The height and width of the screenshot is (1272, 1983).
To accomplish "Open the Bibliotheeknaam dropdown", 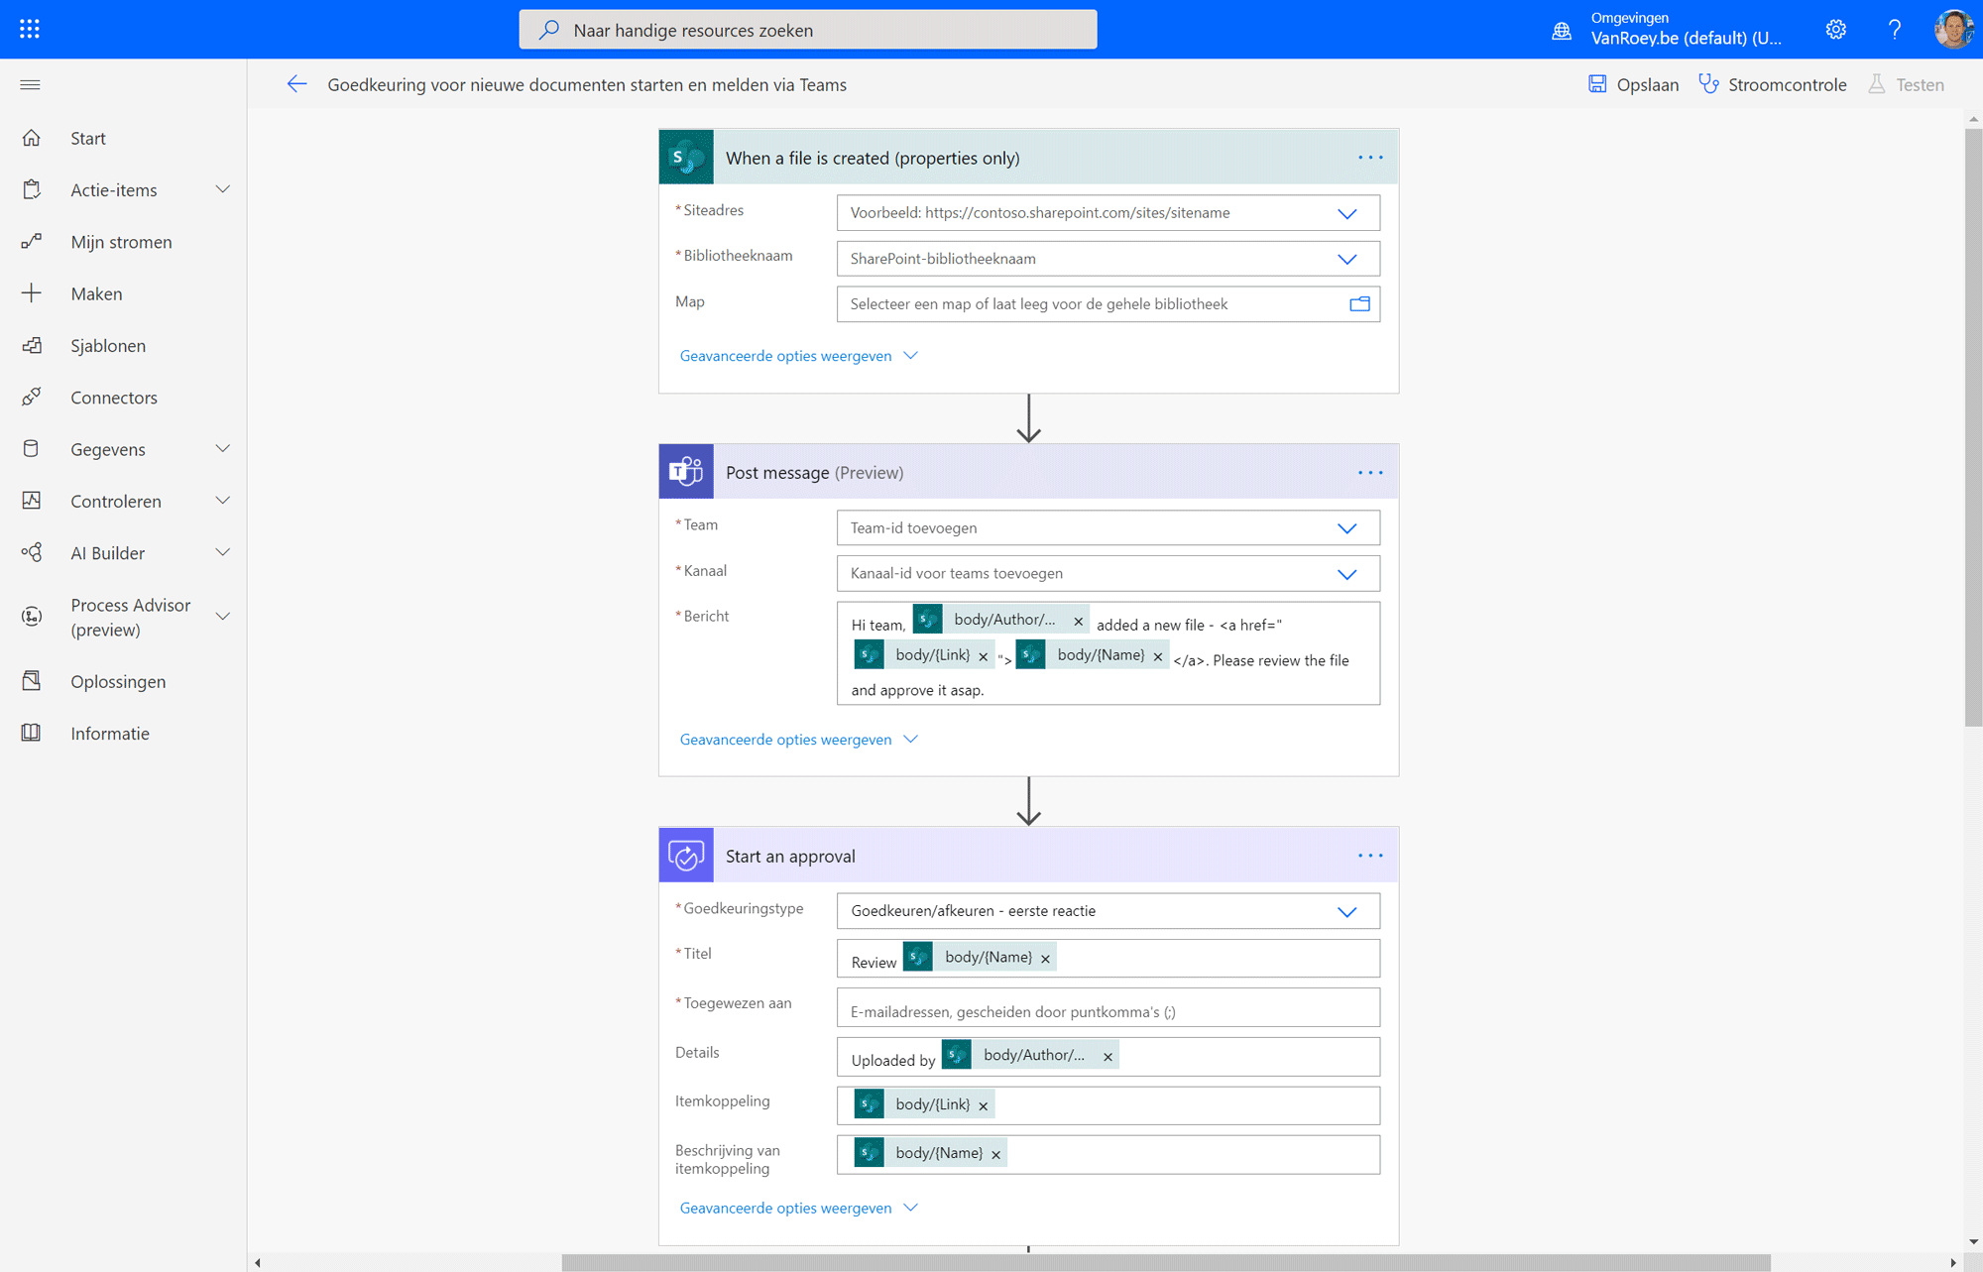I will (1346, 259).
